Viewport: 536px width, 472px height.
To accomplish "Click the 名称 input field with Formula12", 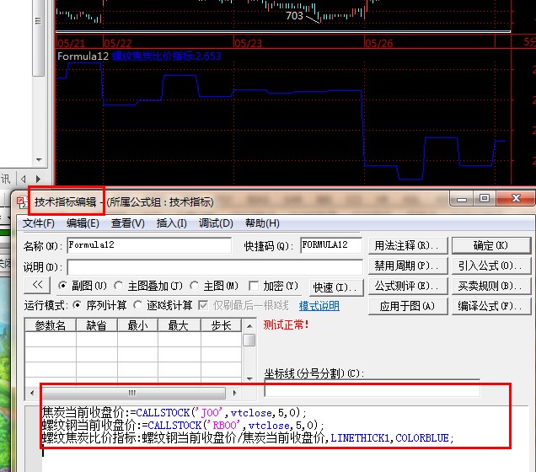I will (149, 245).
